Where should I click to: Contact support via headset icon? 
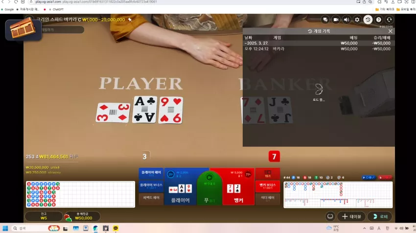pyautogui.click(x=389, y=20)
